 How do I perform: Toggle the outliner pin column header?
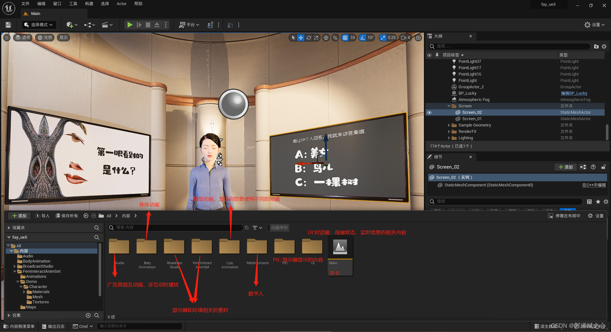coord(437,55)
